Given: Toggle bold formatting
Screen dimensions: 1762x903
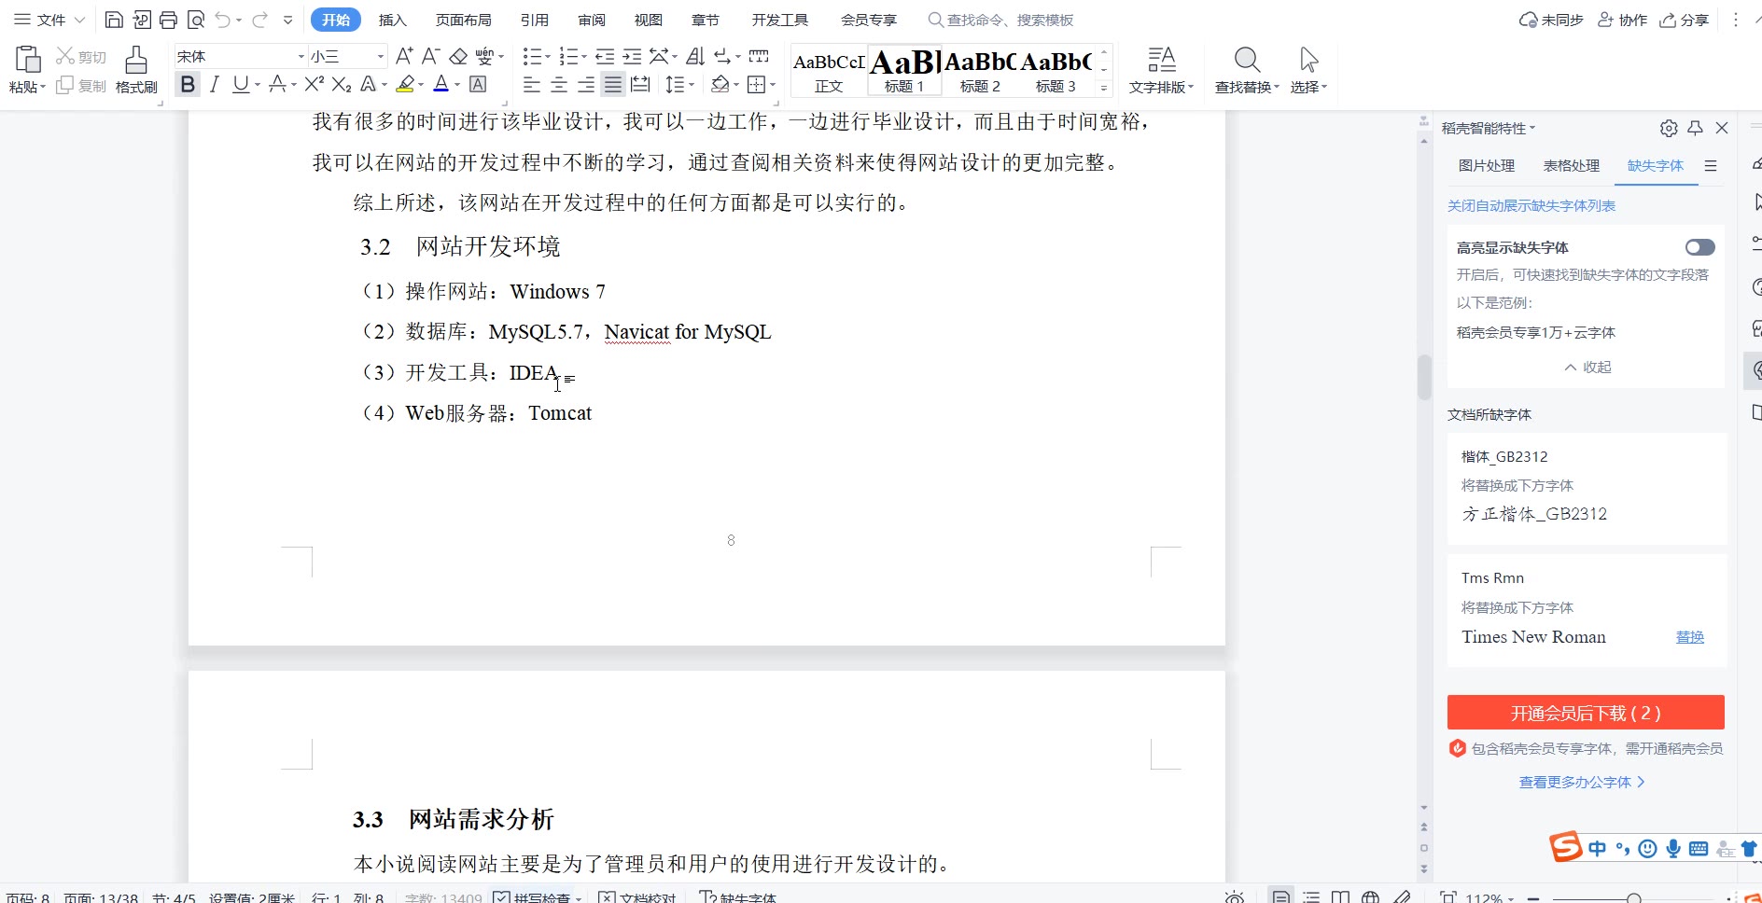Looking at the screenshot, I should pos(188,85).
